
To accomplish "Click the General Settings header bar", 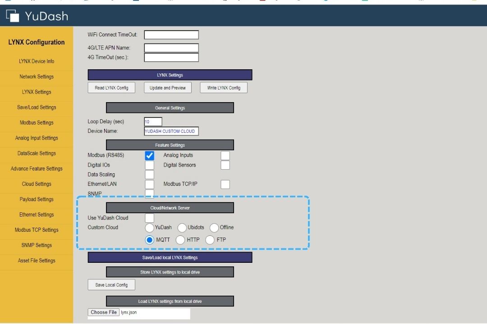I will point(170,108).
